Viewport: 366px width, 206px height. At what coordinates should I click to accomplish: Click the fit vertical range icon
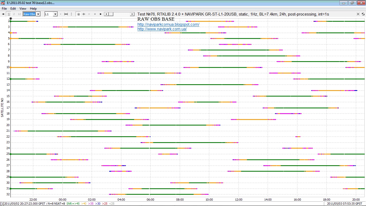pos(71,14)
